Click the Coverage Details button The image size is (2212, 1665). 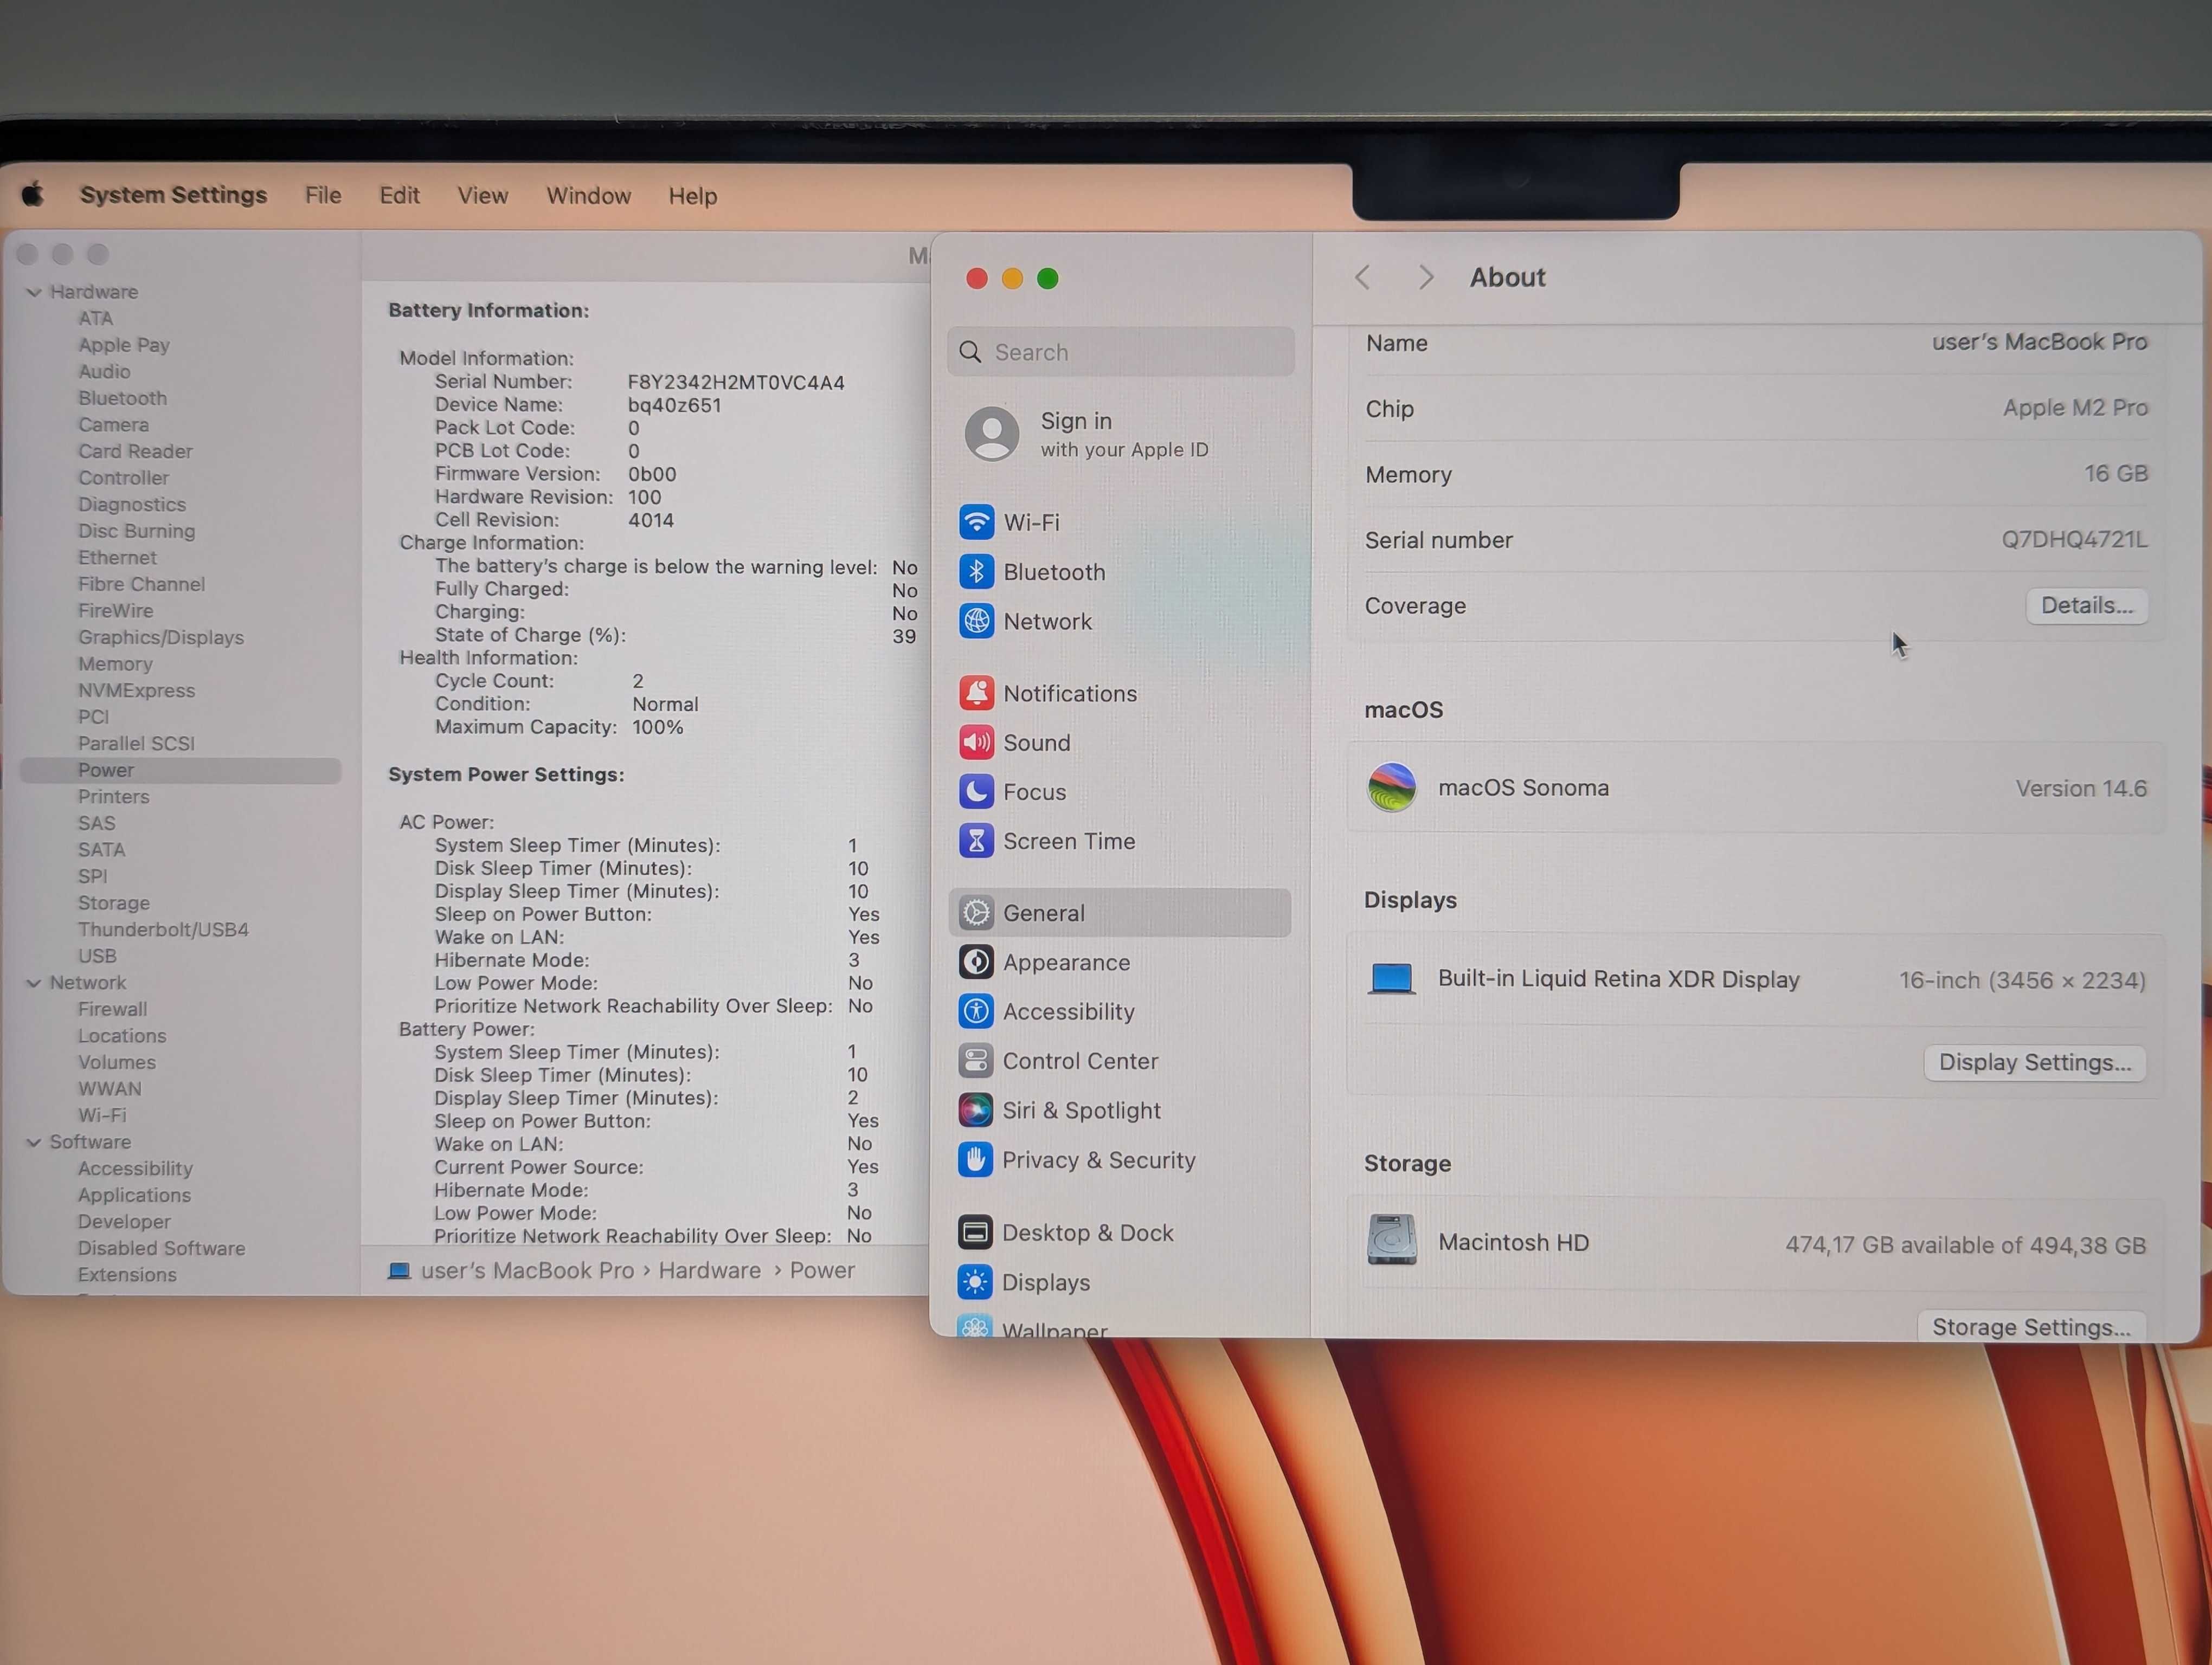click(2087, 605)
